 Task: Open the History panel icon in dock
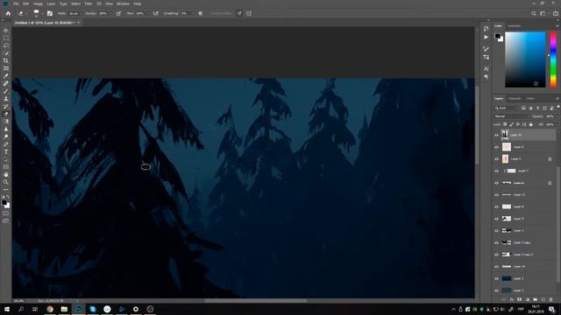click(486, 29)
